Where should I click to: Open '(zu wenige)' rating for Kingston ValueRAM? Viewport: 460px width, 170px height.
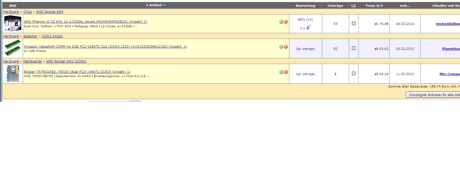[x=305, y=49]
